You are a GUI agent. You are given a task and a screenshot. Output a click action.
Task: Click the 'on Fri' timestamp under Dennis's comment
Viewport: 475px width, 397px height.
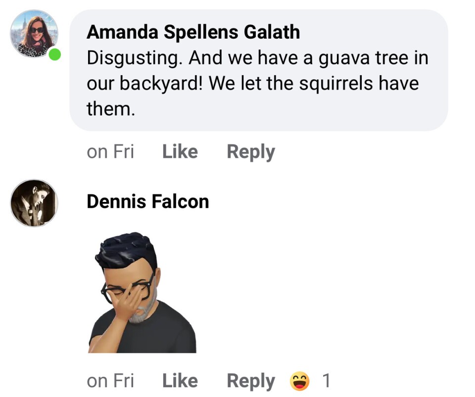111,381
